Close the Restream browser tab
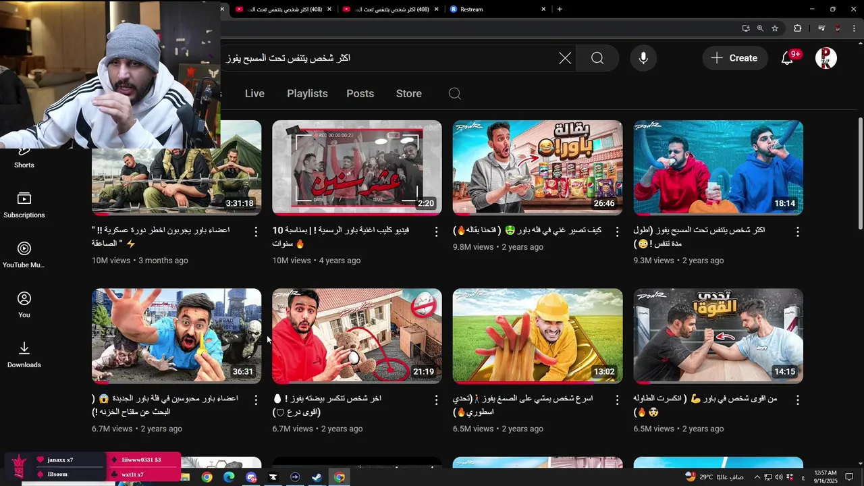The height and width of the screenshot is (486, 864). coord(543,9)
